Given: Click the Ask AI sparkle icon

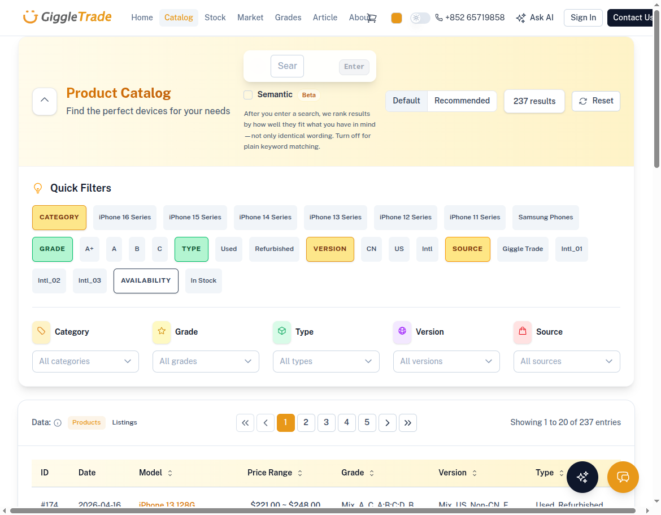Looking at the screenshot, I should tap(520, 18).
